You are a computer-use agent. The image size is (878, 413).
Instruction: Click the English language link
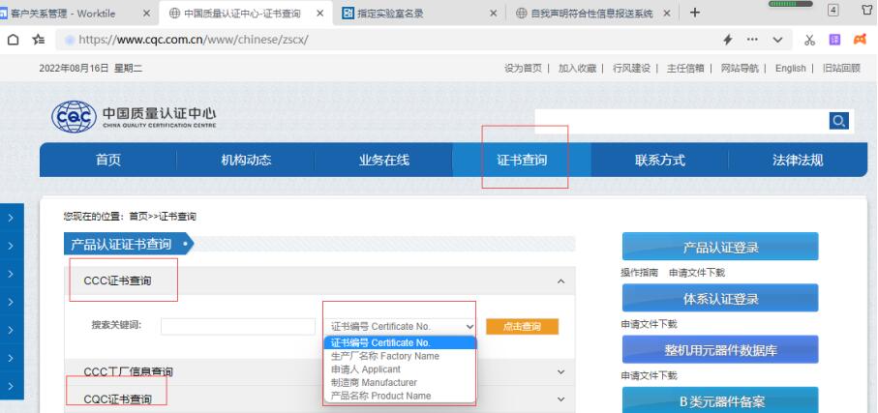[x=790, y=68]
